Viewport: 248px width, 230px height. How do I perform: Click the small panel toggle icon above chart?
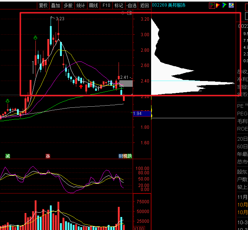coord(129,13)
